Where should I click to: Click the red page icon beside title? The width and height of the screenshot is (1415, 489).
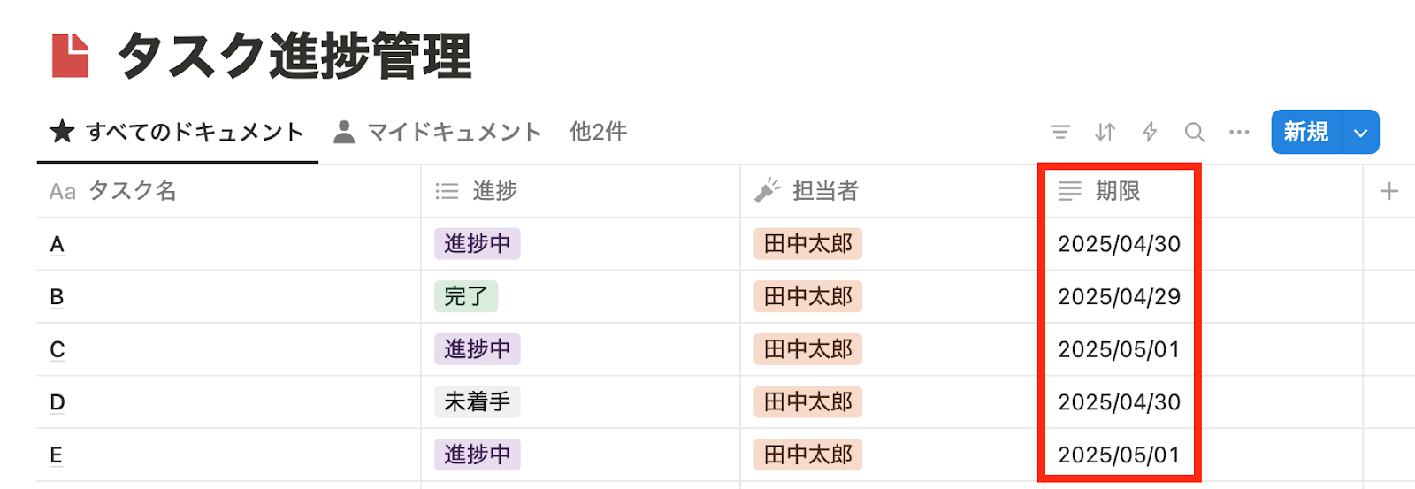pyautogui.click(x=71, y=56)
